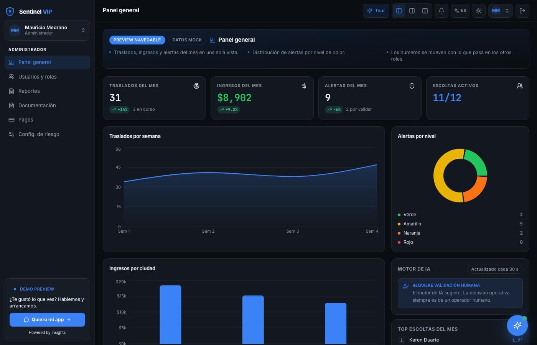Image resolution: width=537 pixels, height=345 pixels.
Task: Click the Powered by Insights text
Action: (x=47, y=333)
